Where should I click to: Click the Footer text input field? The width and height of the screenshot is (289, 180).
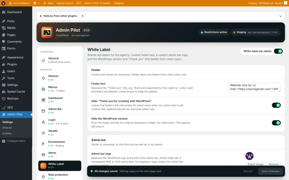255,87
